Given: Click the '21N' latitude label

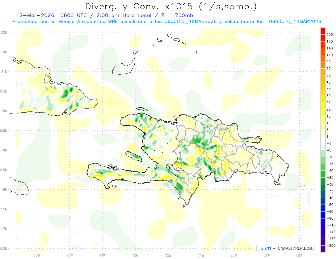Looking at the screenshot, I should pos(4,72).
